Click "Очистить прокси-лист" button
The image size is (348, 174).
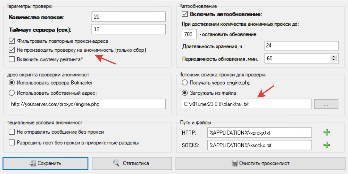260,164
